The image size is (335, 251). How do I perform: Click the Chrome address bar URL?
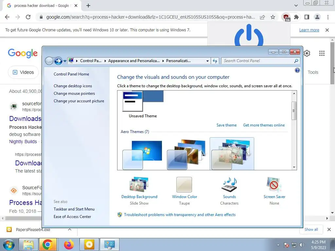coord(150,17)
